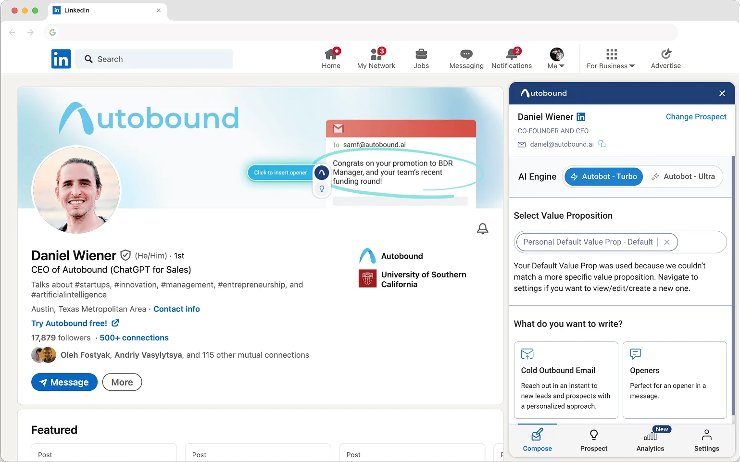Open Contact info link
This screenshot has width=740, height=462.
point(176,309)
